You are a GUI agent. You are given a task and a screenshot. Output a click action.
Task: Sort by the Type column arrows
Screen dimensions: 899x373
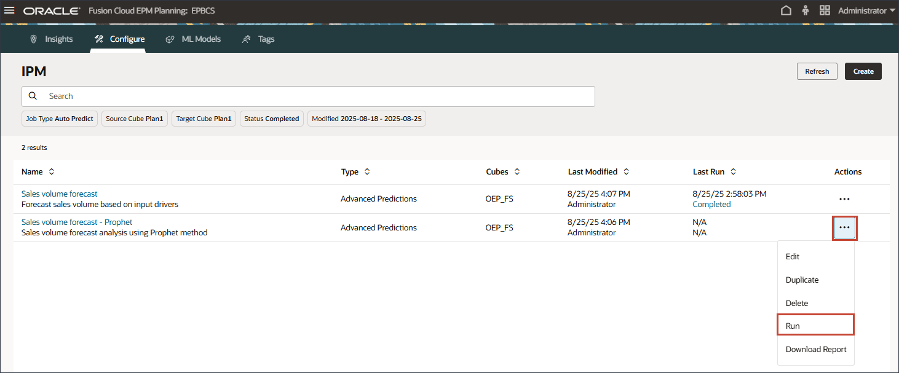coord(367,172)
